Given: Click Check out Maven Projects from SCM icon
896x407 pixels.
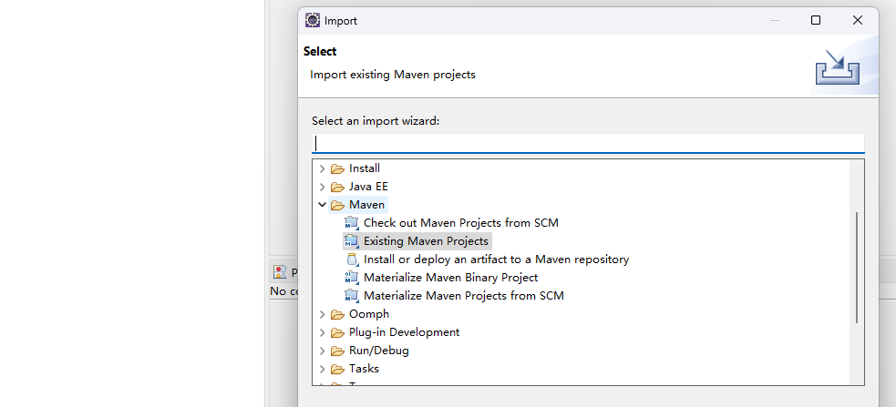Looking at the screenshot, I should [x=352, y=223].
